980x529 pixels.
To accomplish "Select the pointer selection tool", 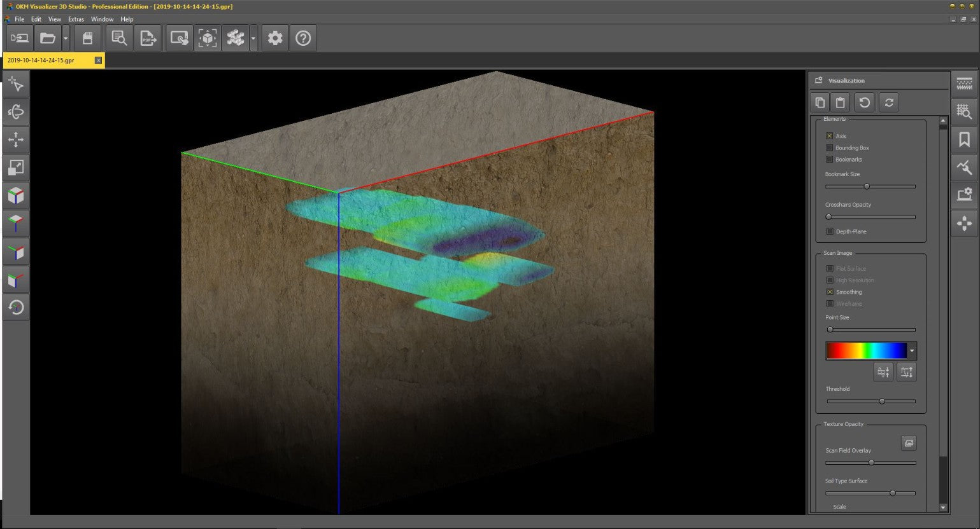I will coord(16,85).
